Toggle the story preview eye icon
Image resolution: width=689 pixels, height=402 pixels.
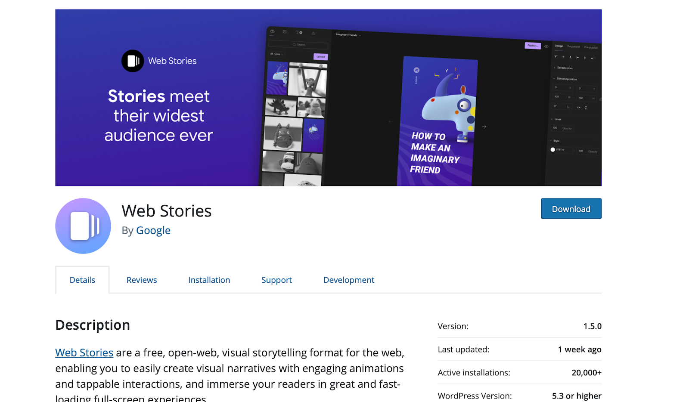[546, 46]
